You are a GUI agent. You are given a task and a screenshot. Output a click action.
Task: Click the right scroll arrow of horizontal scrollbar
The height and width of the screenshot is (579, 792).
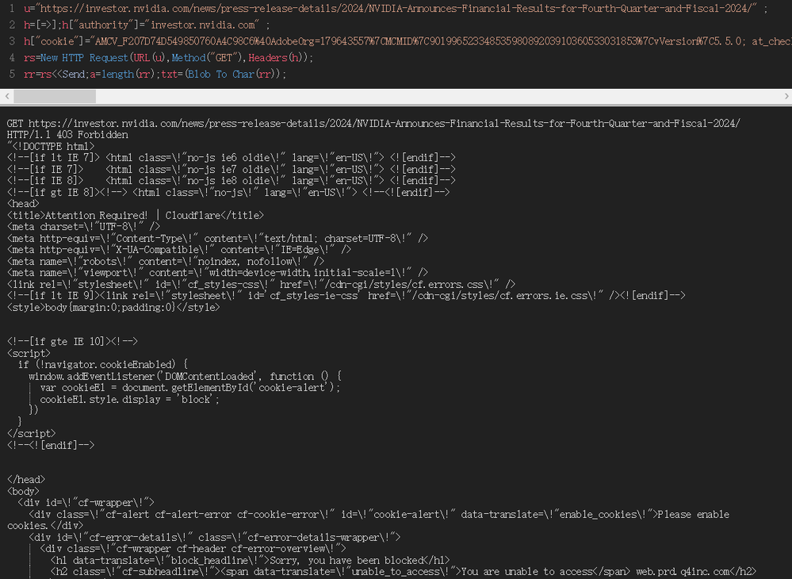[786, 96]
